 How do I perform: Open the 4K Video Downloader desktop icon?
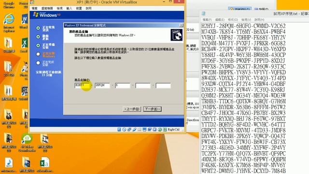27,143
